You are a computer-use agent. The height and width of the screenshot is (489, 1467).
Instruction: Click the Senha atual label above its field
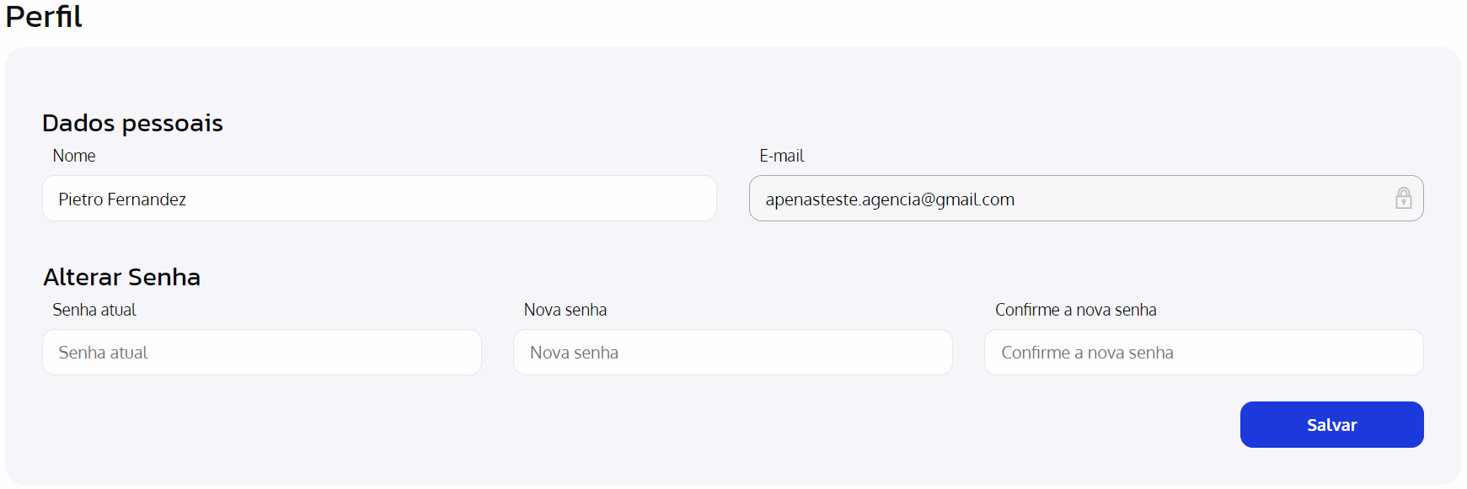pos(94,310)
